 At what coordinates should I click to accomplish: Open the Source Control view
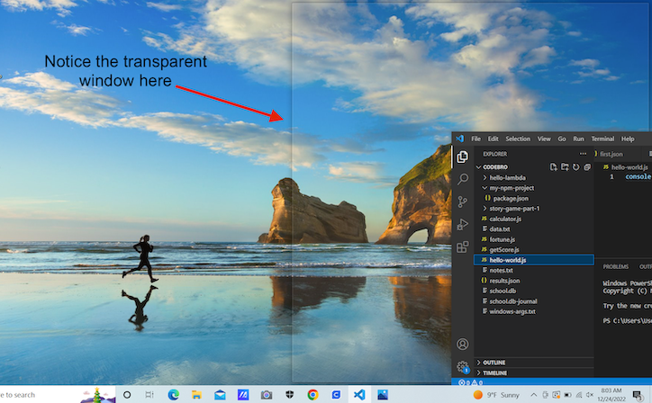point(462,201)
